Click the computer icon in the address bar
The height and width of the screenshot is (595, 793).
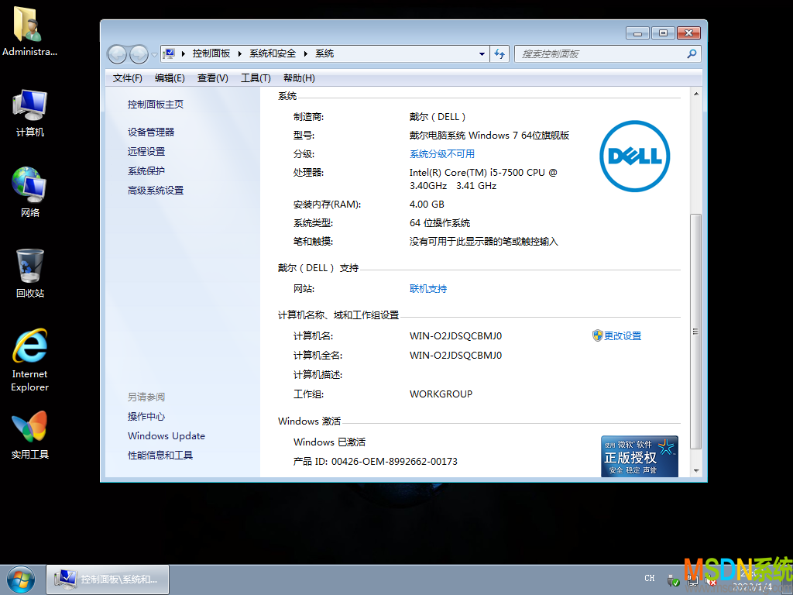coord(170,53)
